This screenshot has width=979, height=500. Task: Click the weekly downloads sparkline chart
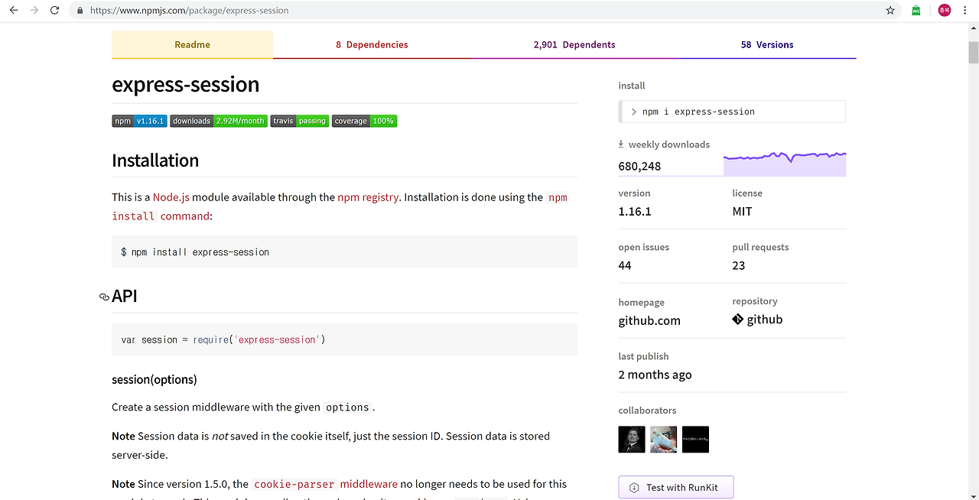click(785, 164)
